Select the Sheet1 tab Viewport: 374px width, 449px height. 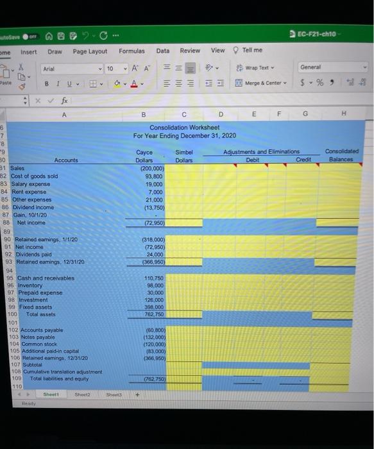[51, 394]
